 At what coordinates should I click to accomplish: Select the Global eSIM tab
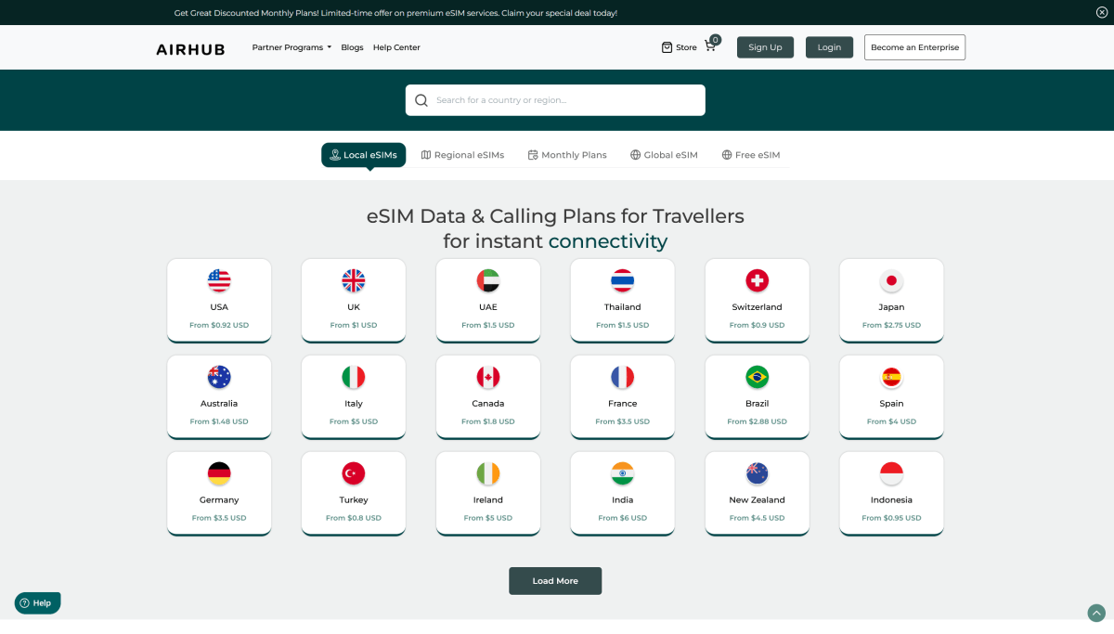664,155
